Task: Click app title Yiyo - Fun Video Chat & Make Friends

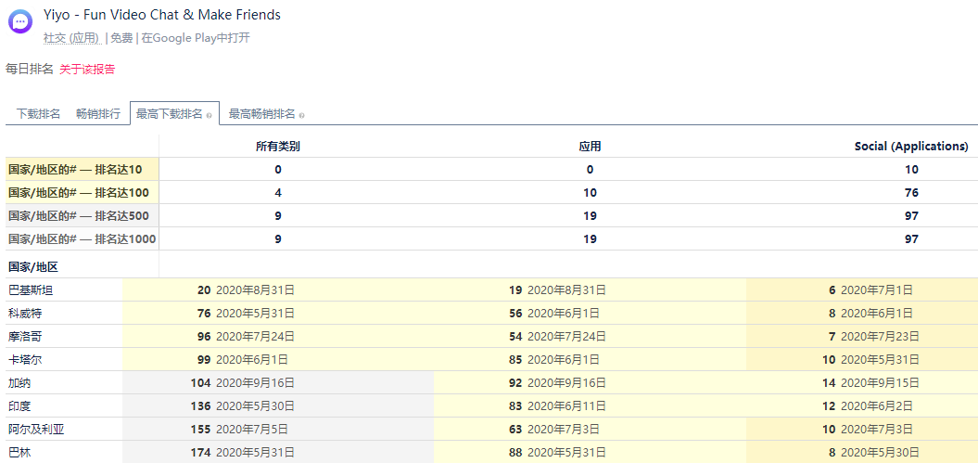Action: (x=162, y=14)
